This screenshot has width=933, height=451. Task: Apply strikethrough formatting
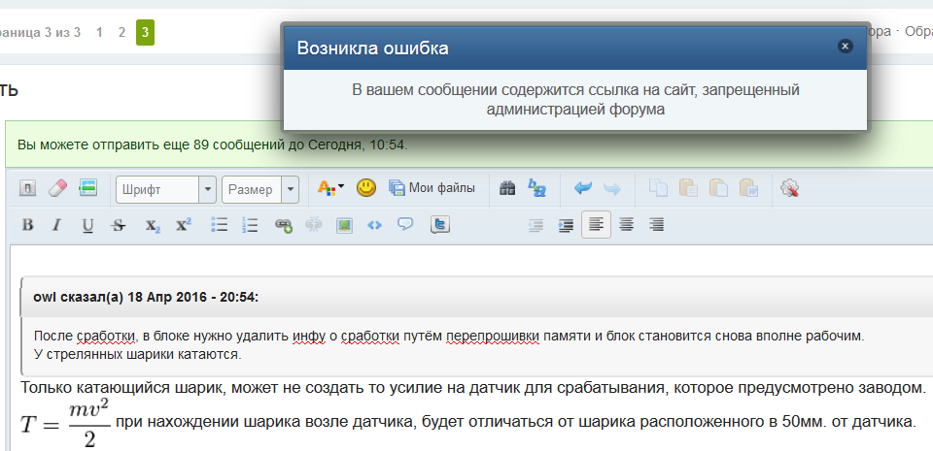(119, 225)
